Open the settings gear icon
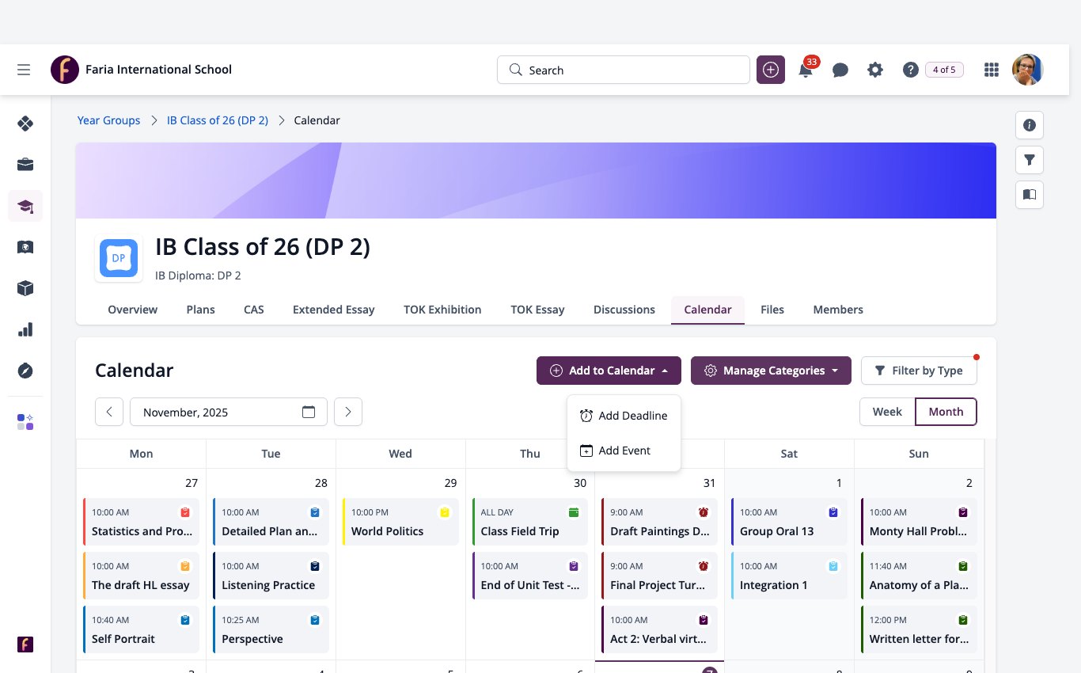Viewport: 1081px width, 673px height. (x=874, y=70)
